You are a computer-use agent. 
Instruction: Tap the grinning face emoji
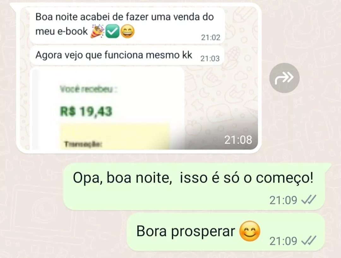pos(127,31)
